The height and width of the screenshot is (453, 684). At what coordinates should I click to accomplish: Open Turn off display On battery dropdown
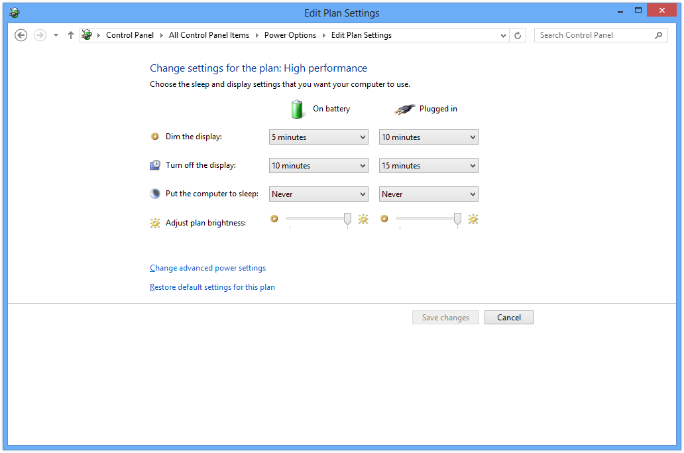pyautogui.click(x=318, y=166)
